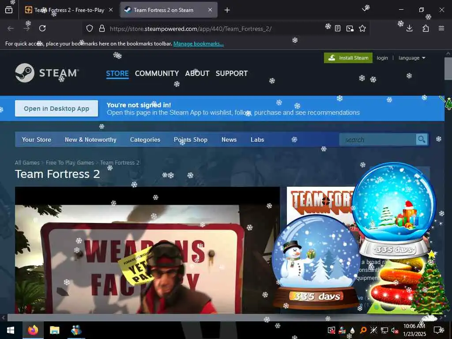Open New & Noteworthy menu
Image resolution: width=452 pixels, height=339 pixels.
pyautogui.click(x=90, y=139)
